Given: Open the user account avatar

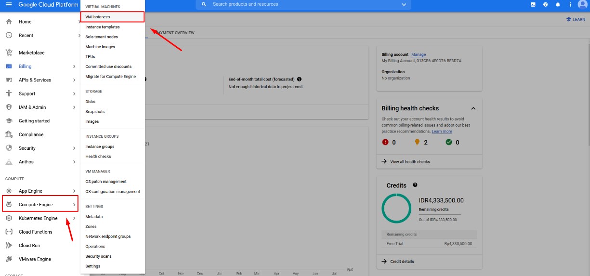Looking at the screenshot, I should [582, 4].
